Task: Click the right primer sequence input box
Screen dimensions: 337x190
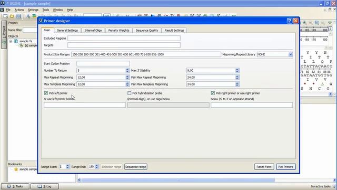Action: click(x=252, y=105)
